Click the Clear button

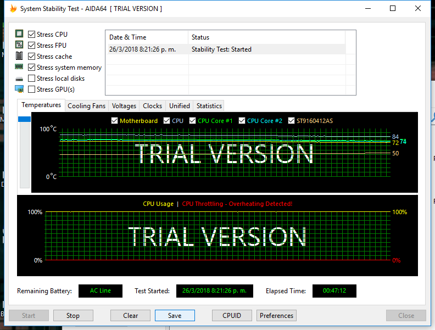coord(130,316)
